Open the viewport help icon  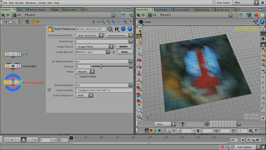click(262, 22)
